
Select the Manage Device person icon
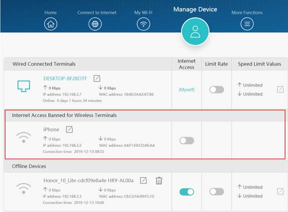coord(195,31)
